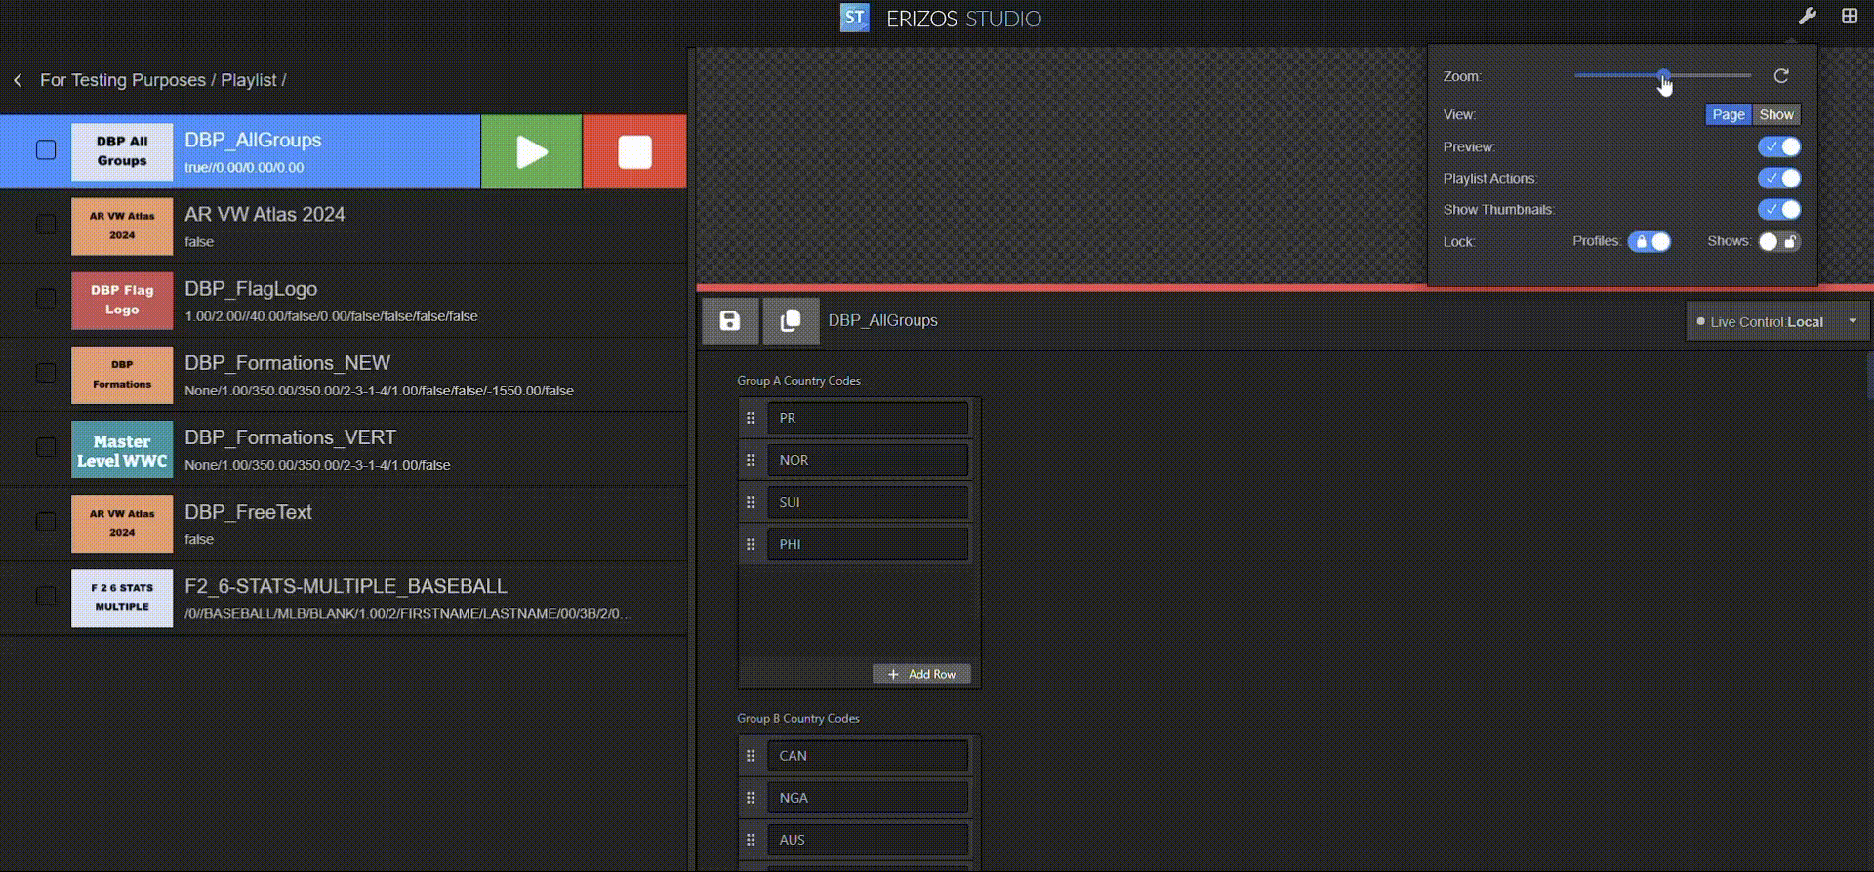Viewport: 1874px width, 872px height.
Task: Click the drag handle beside CAN
Action: tap(751, 756)
